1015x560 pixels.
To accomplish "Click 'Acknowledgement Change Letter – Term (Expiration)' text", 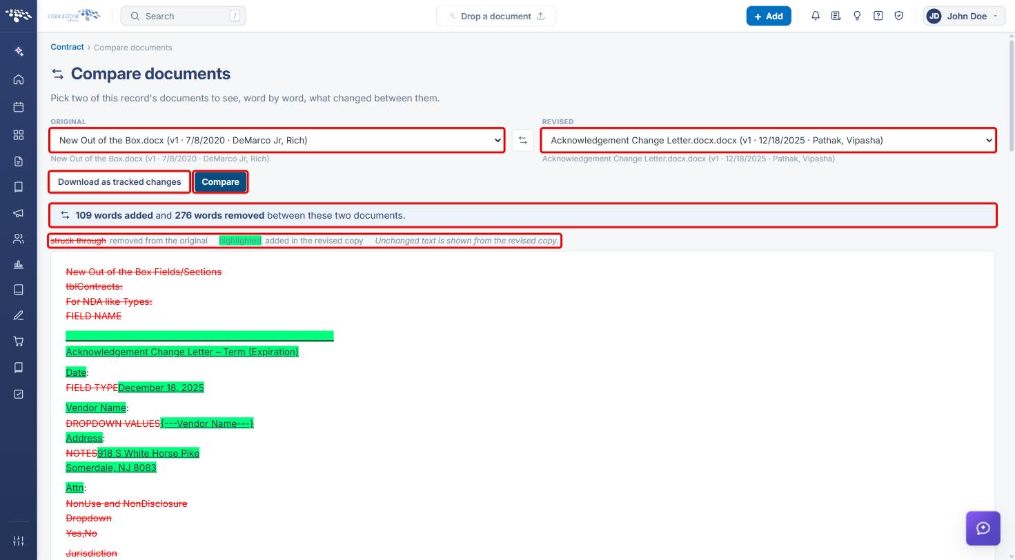I will (182, 352).
